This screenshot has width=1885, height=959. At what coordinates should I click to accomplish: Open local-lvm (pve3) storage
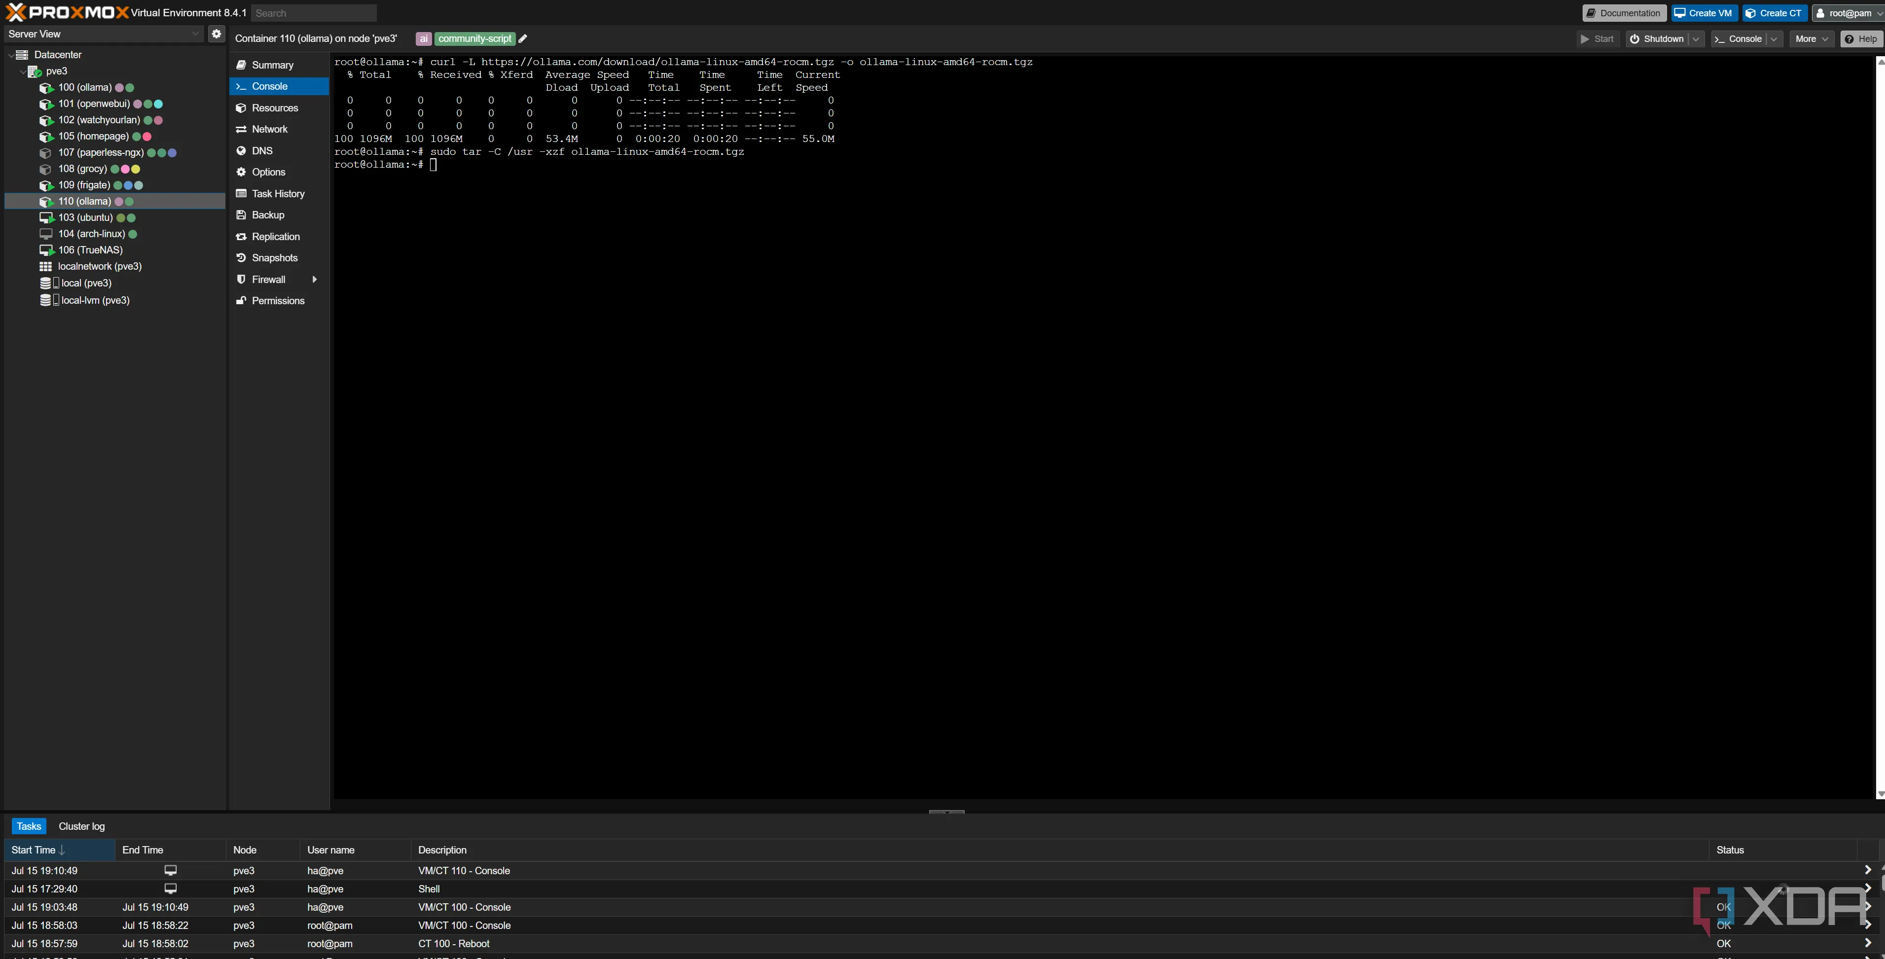click(95, 300)
